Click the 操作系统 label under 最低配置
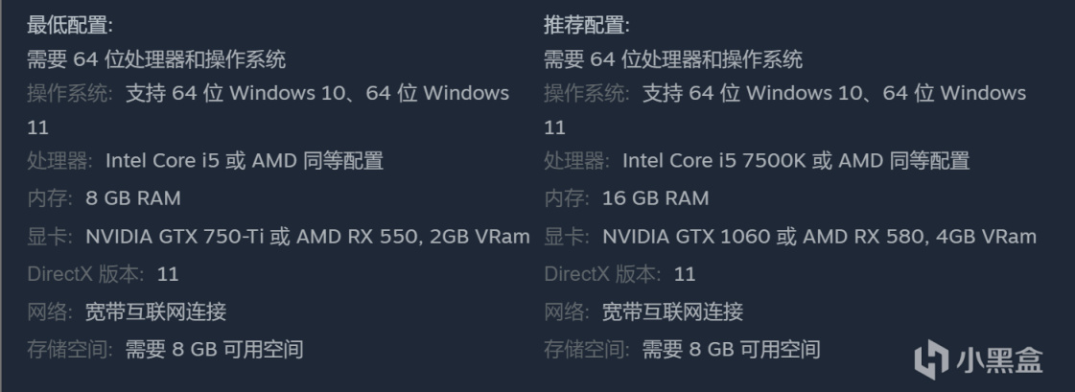Image resolution: width=1075 pixels, height=392 pixels. click(70, 93)
